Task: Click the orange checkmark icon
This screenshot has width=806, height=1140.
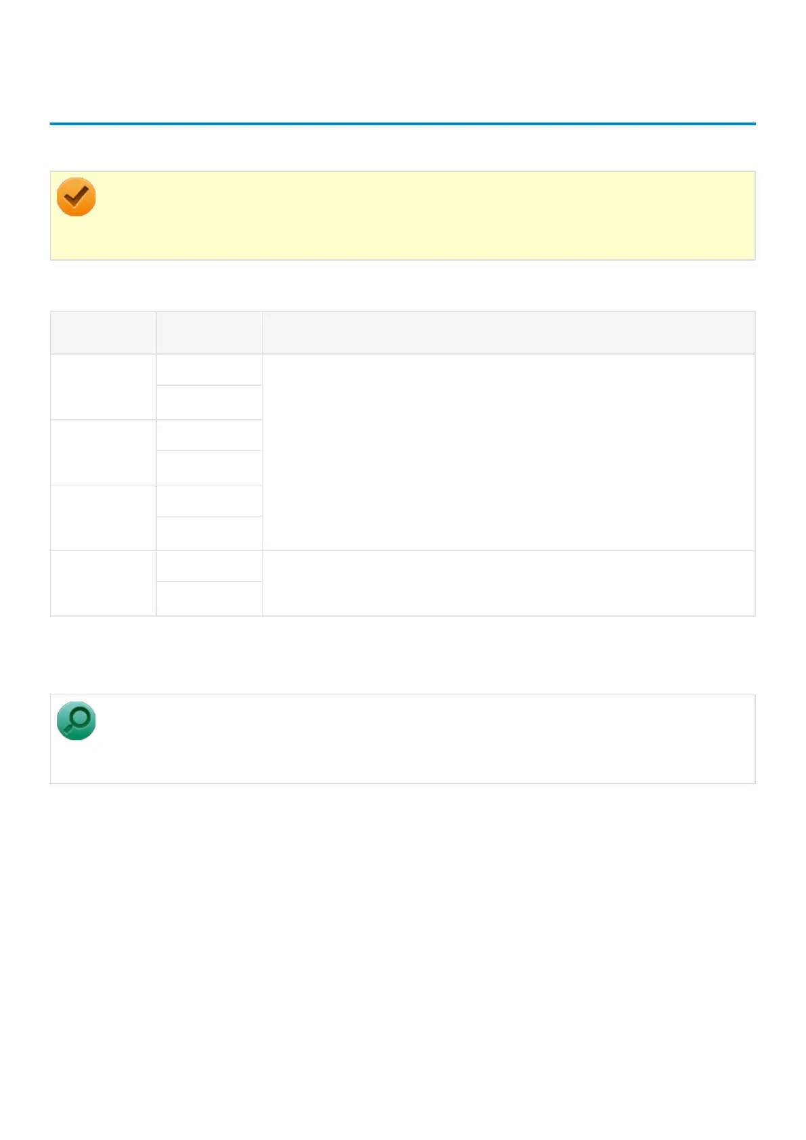Action: click(x=76, y=197)
